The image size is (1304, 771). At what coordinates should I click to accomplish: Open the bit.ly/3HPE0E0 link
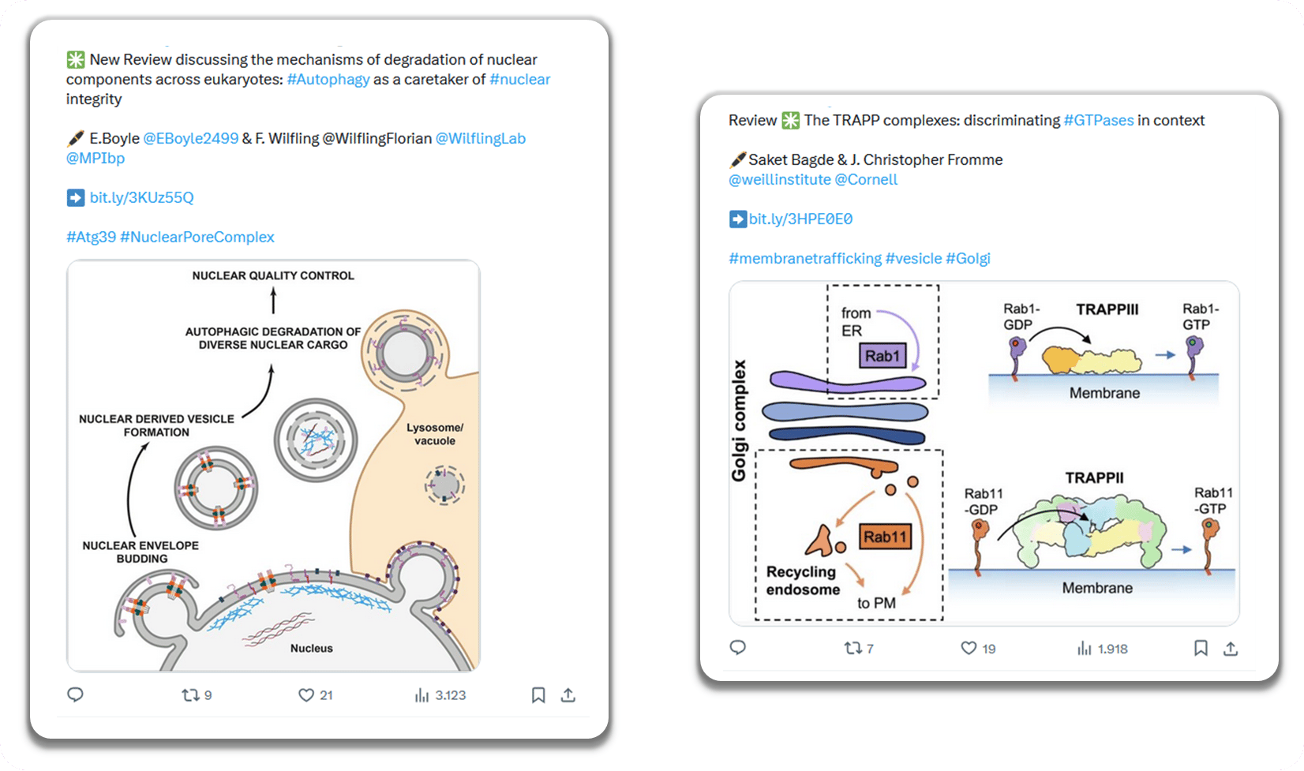click(800, 219)
